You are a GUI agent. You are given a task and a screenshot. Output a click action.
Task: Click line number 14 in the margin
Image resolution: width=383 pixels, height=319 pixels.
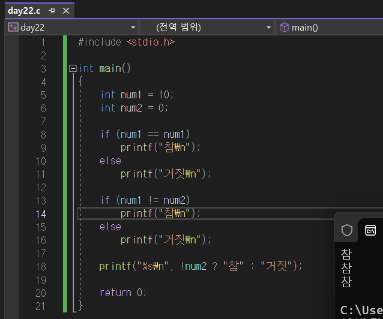41,214
